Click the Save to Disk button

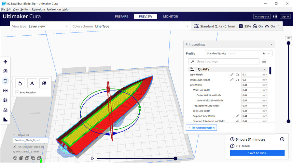point(257,153)
